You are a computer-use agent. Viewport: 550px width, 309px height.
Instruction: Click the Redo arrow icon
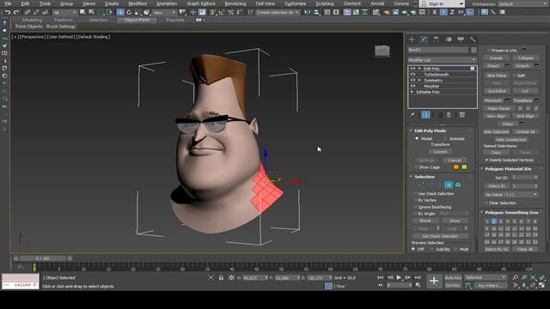pos(16,12)
